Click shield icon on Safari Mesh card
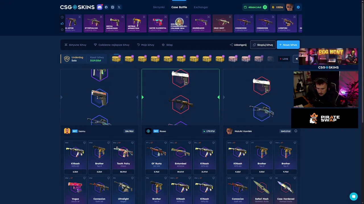The height and width of the screenshot is (204, 364). click(x=271, y=178)
